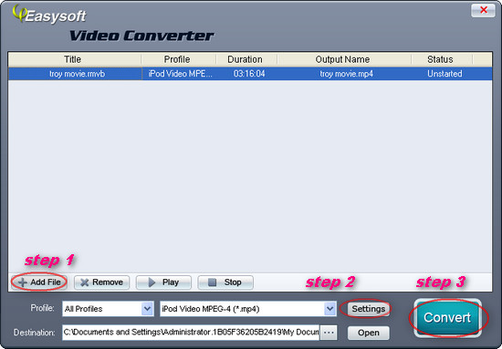This screenshot has width=502, height=349.
Task: Sort by the Output Name column header
Action: [x=344, y=59]
